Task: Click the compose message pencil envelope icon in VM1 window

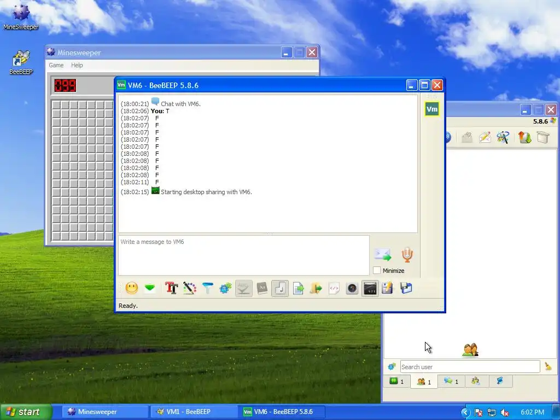Action: (x=485, y=137)
